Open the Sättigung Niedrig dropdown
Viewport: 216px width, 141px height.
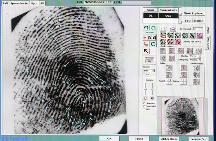(x=194, y=60)
